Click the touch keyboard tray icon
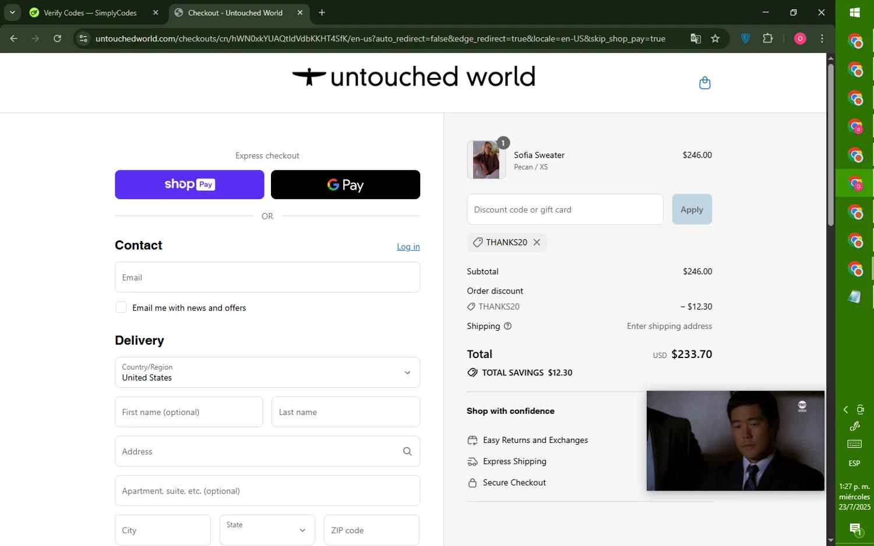 (x=855, y=444)
